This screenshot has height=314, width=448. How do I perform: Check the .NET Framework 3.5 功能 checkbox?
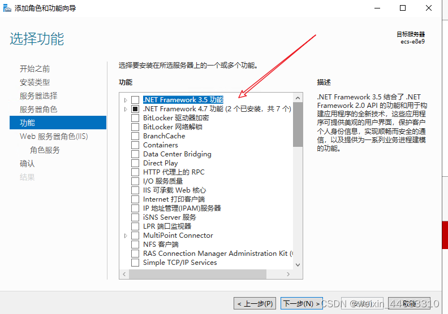coord(135,100)
